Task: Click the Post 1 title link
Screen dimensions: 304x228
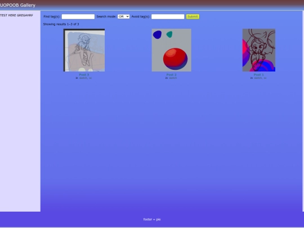Action: (x=259, y=75)
